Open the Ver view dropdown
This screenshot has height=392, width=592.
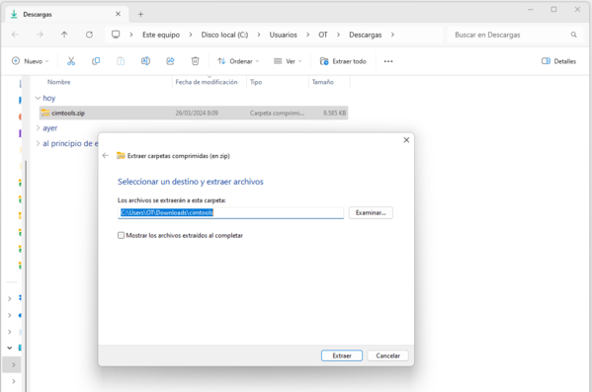(x=288, y=61)
